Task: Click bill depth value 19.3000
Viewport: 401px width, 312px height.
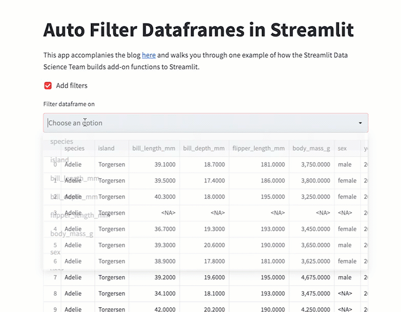Action: point(204,229)
